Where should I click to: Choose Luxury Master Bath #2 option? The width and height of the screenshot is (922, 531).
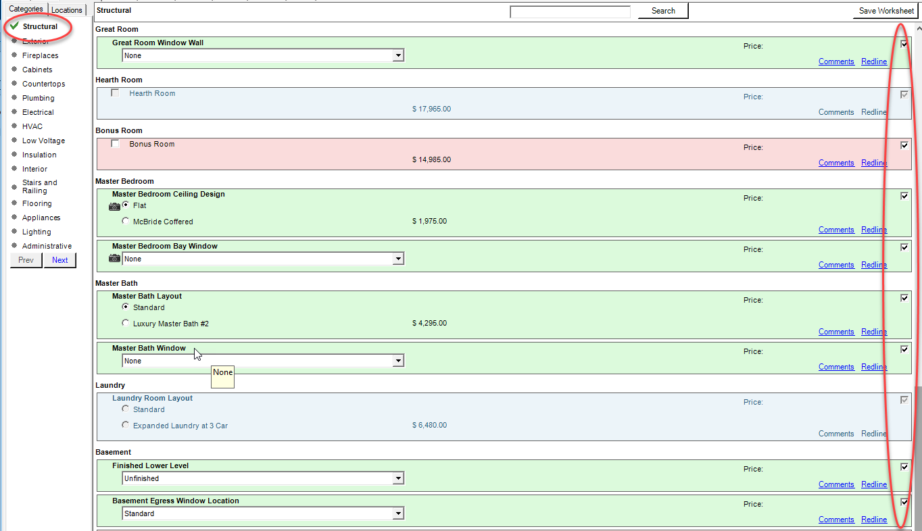pyautogui.click(x=126, y=323)
